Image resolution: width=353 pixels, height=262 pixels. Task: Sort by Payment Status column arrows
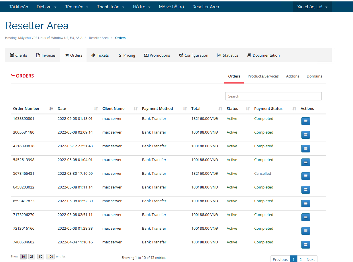tap(294, 109)
